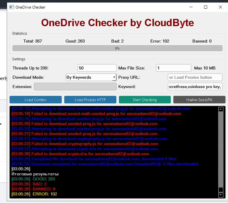Click the OneDrive Checker title bar app icon
This screenshot has width=228, height=203.
(x=12, y=7)
